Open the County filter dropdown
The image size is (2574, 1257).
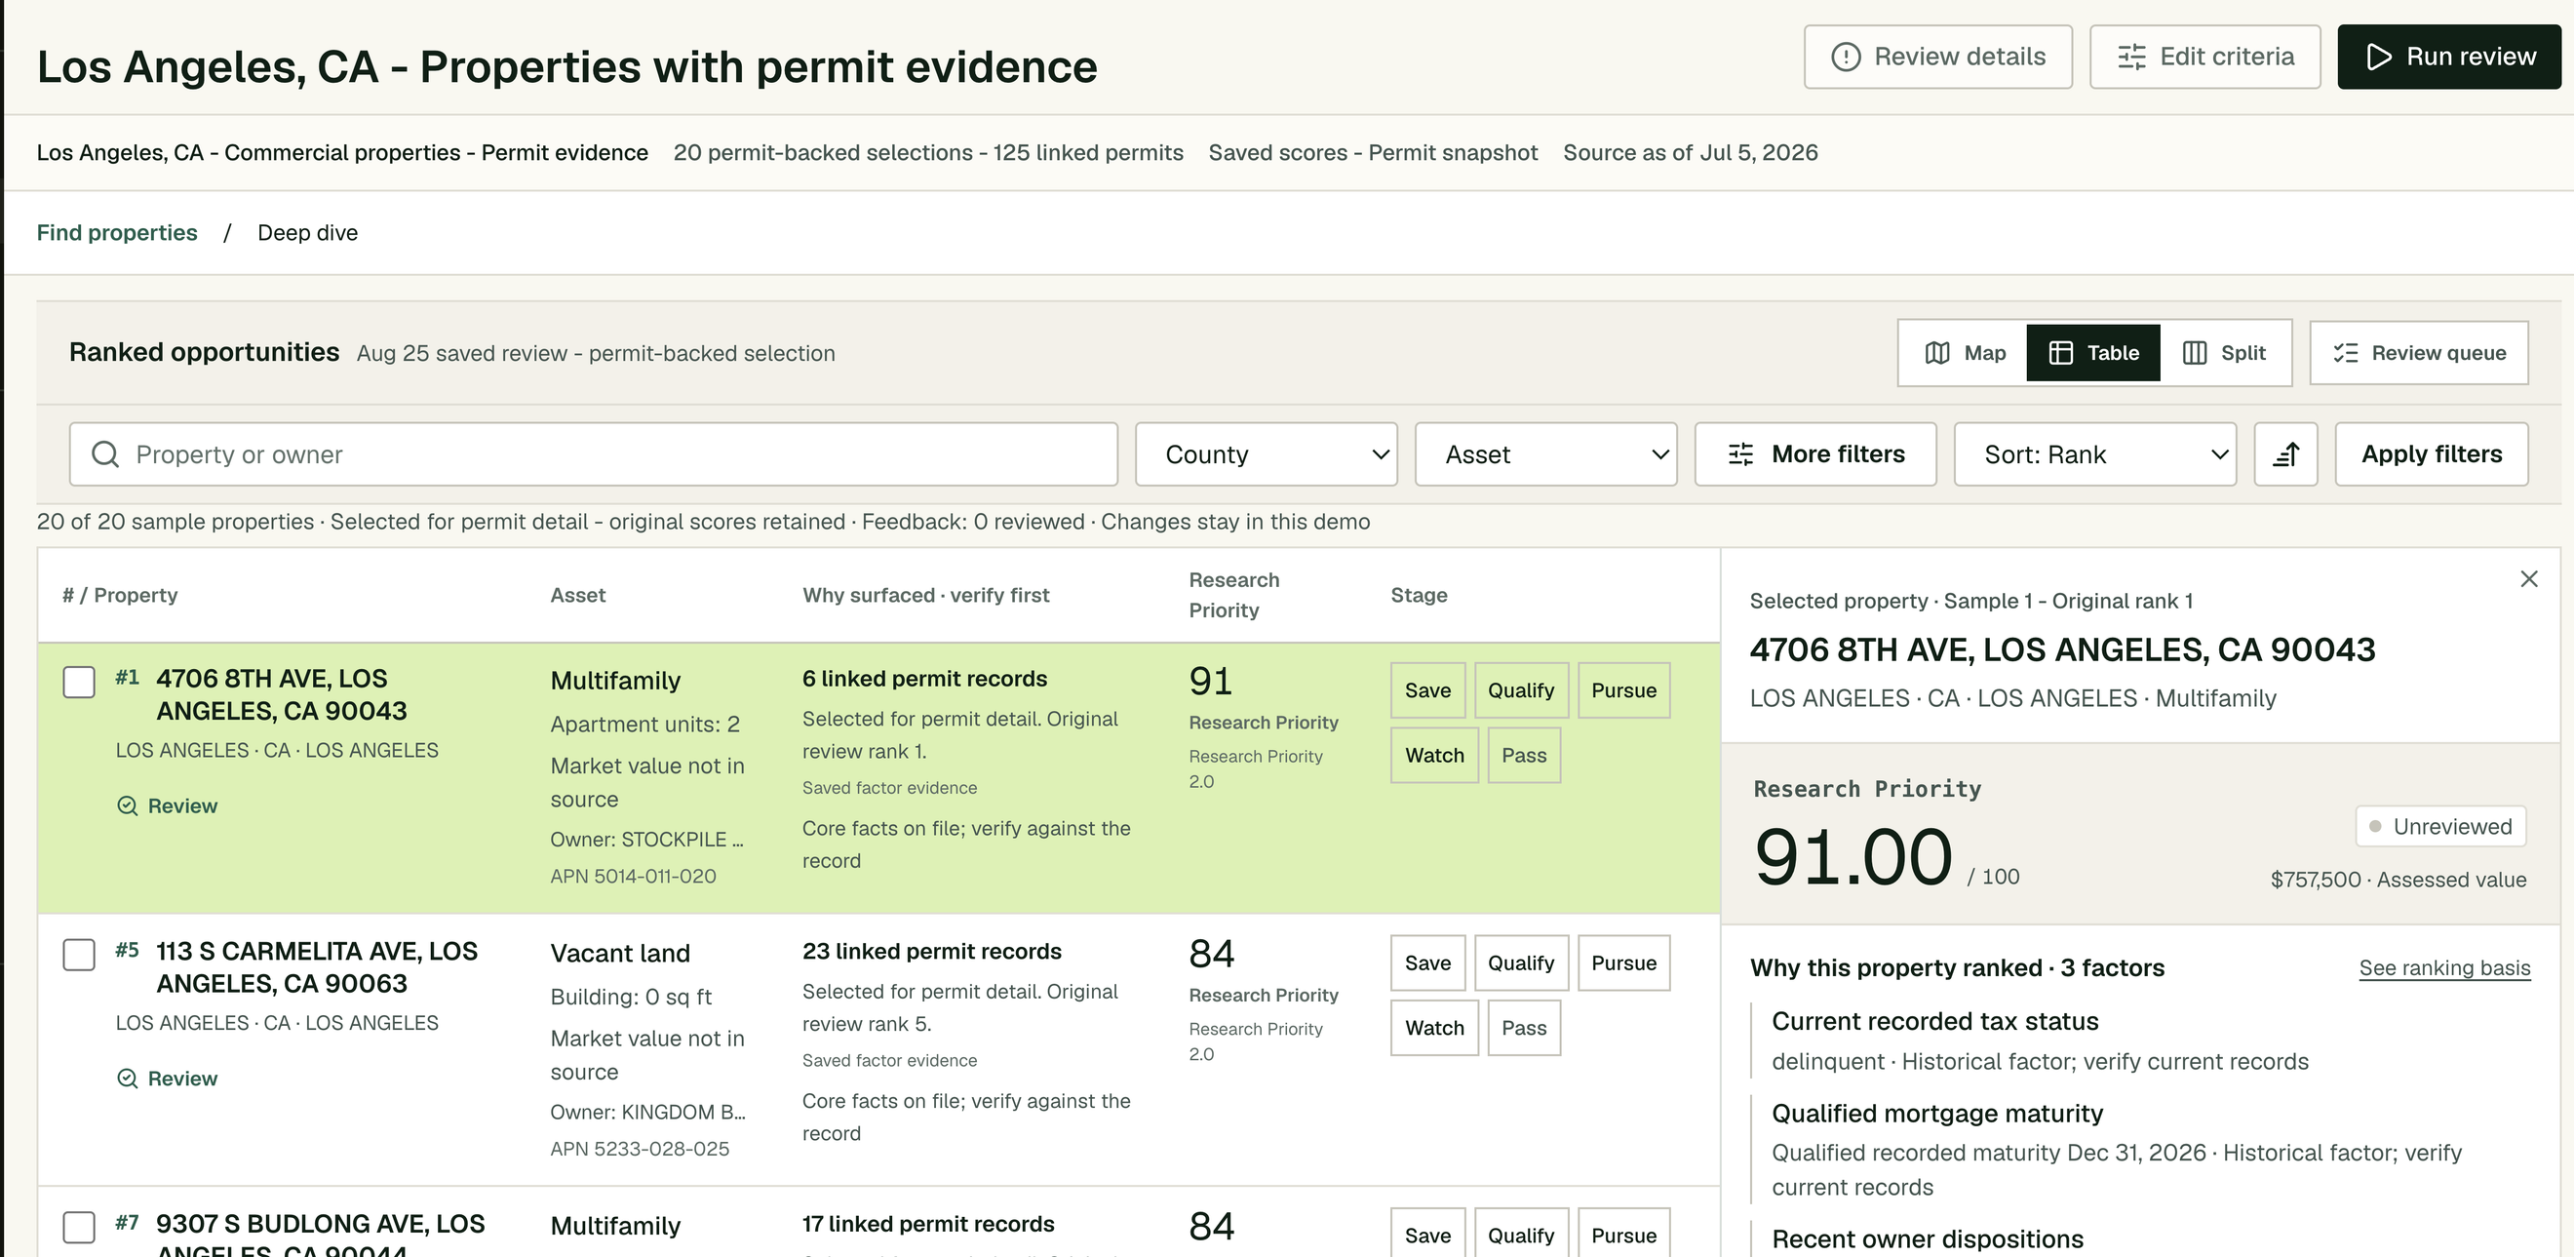1266,454
